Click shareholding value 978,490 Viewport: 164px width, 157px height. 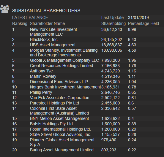coord(109,140)
